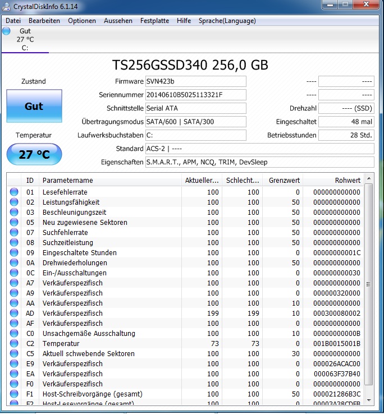Select the C: drive tab at top
This screenshot has height=415, width=384.
click(25, 39)
